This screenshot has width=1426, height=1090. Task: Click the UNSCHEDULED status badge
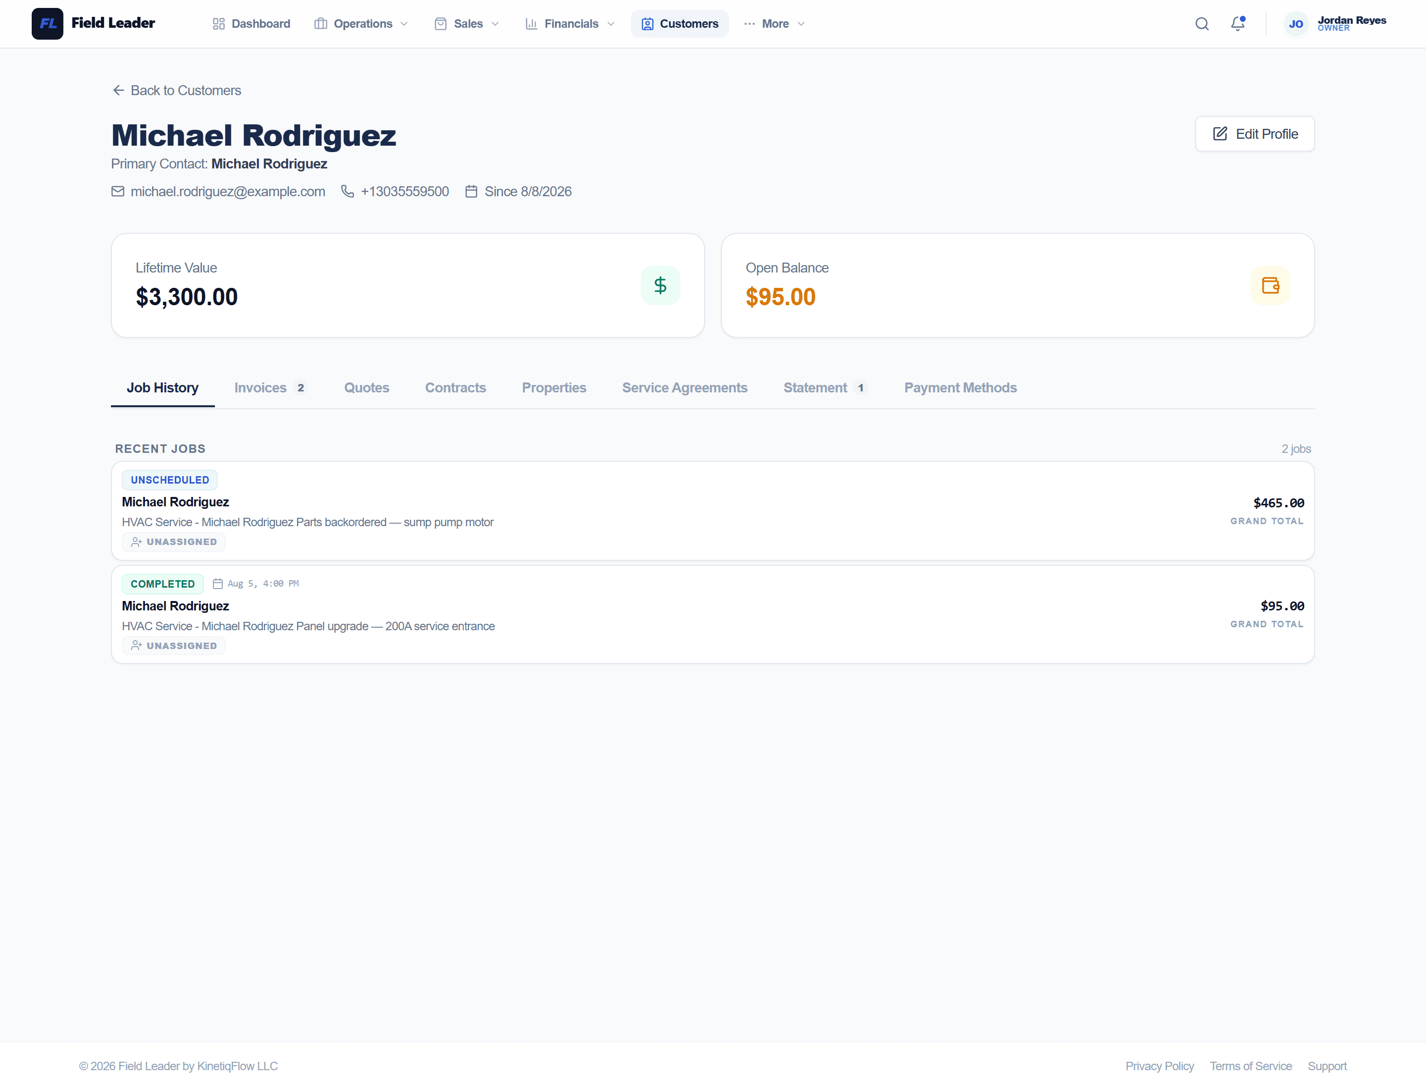coord(170,480)
